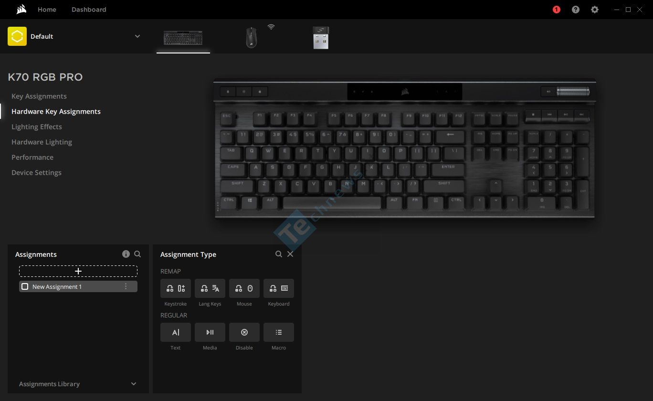The image size is (653, 401).
Task: Search assignment types magnifier icon
Action: pyautogui.click(x=279, y=254)
